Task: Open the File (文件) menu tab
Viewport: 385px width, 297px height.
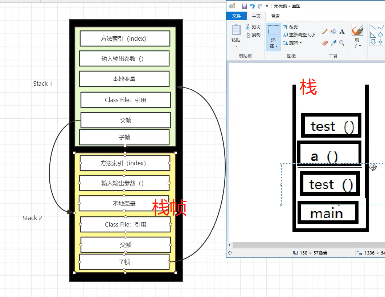Action: click(237, 16)
